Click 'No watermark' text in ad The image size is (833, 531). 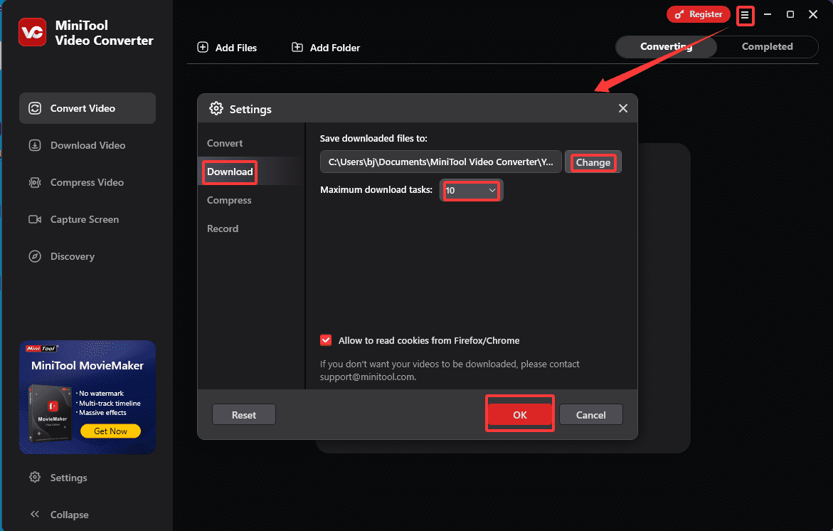click(102, 394)
